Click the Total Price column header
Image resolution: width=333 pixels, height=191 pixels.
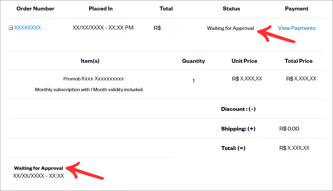[298, 61]
